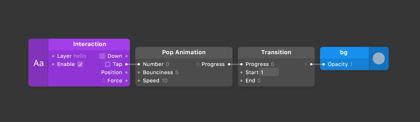The image size is (420, 122).
Task: Click the Pop Animation Progress output port
Action: pyautogui.click(x=229, y=64)
